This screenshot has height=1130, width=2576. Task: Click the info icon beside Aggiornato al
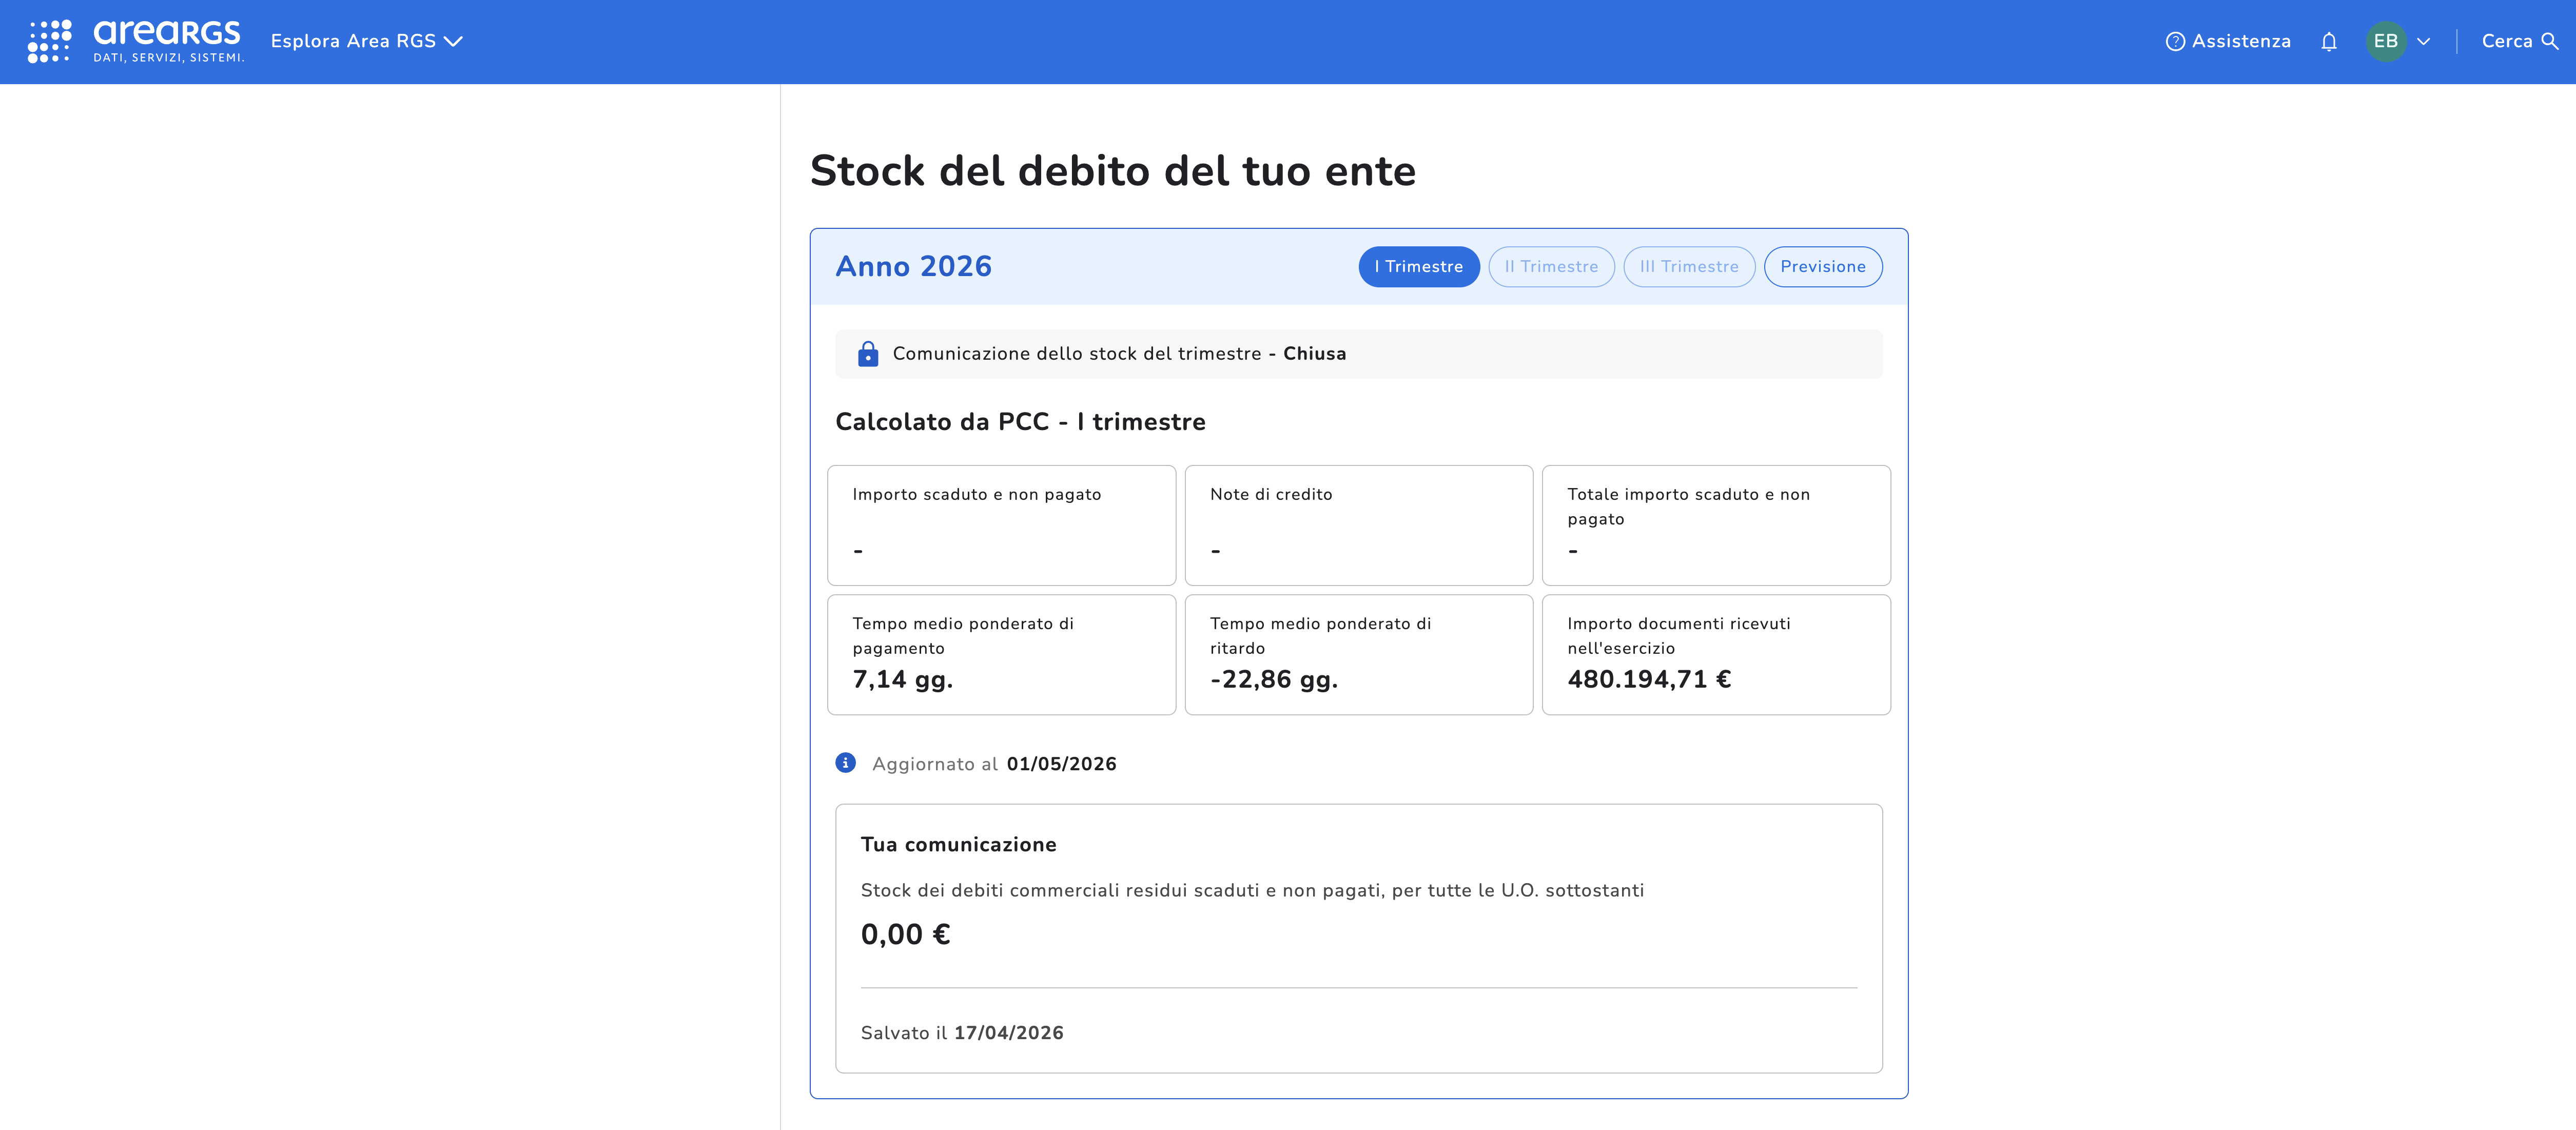[x=845, y=763]
